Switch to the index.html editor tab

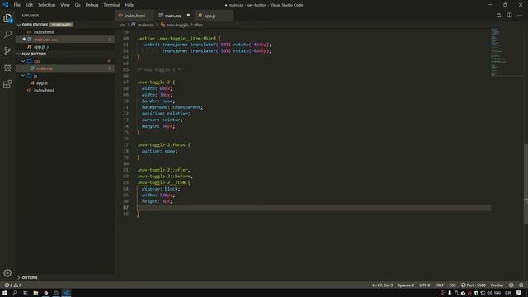pos(134,16)
